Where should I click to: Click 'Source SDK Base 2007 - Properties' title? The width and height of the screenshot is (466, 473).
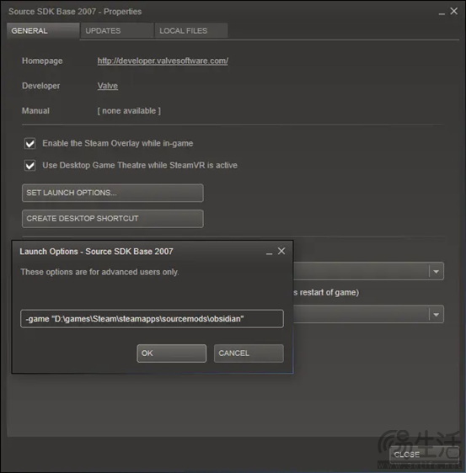point(75,12)
